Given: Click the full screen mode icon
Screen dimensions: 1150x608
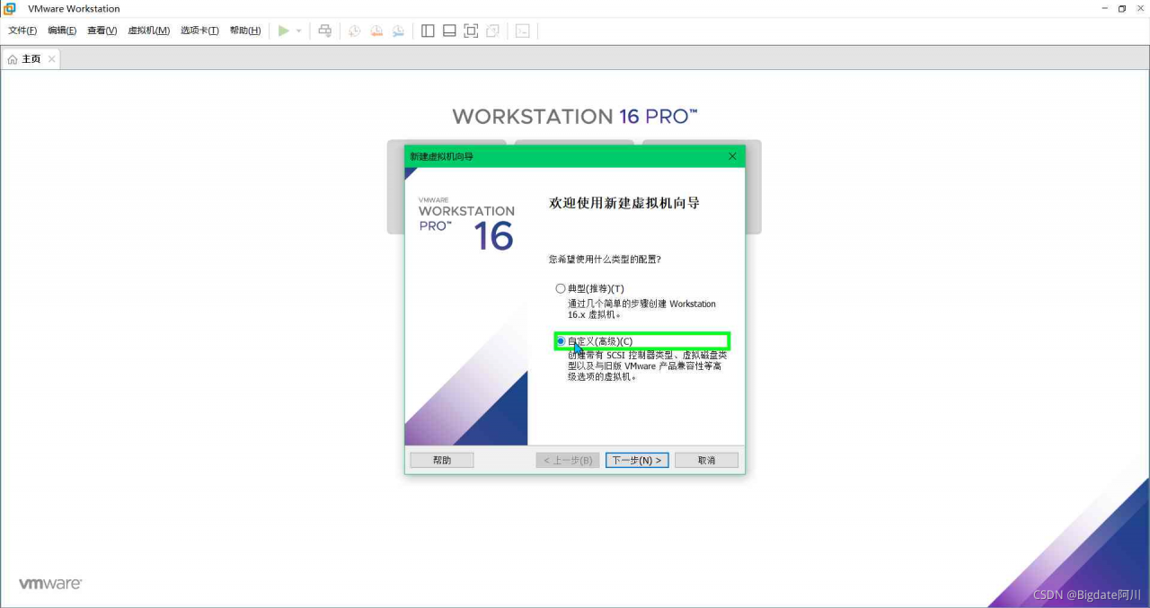Looking at the screenshot, I should 471,31.
